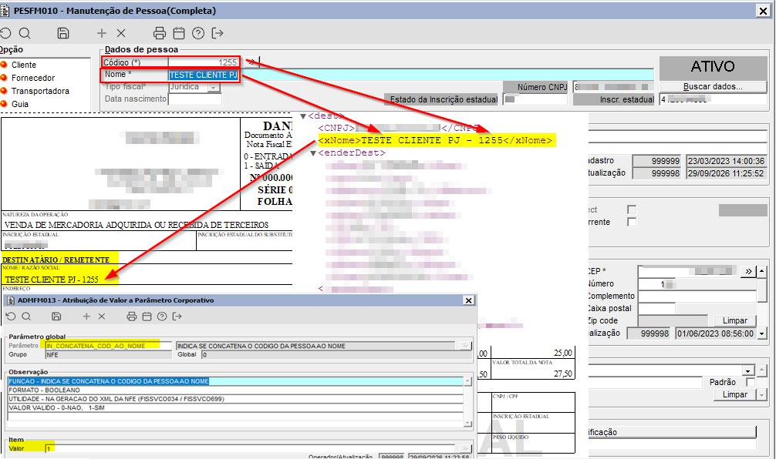Print from the ADMFM013 toolbar
Screen dimensions: 776x459
(x=132, y=317)
